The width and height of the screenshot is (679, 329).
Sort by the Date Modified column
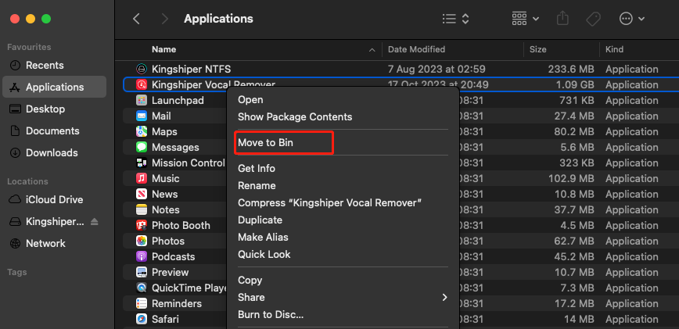[x=416, y=49]
